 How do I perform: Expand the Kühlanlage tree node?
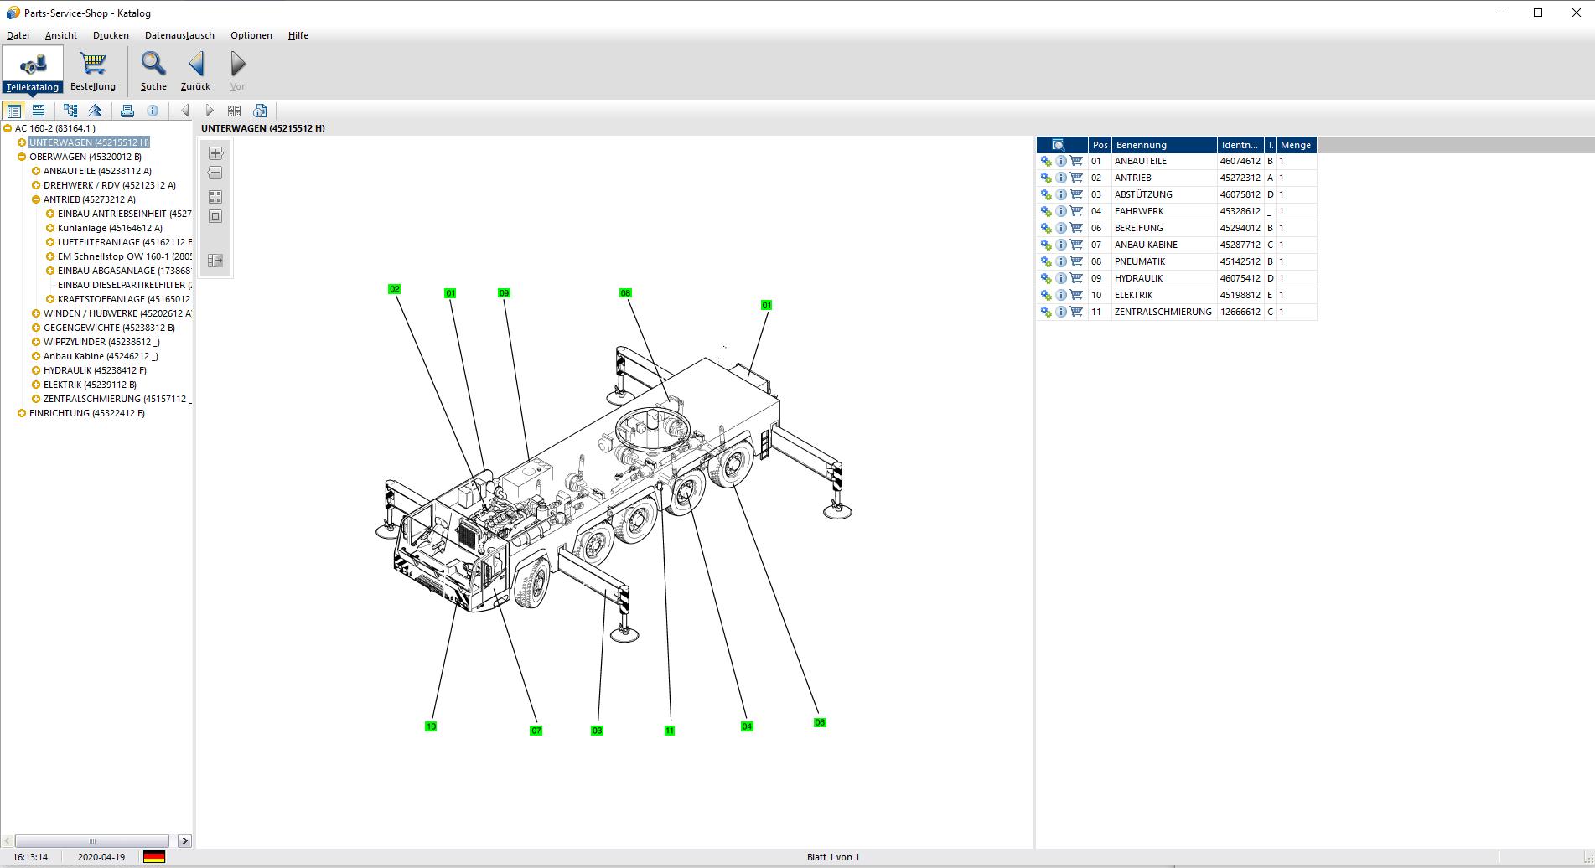(50, 228)
